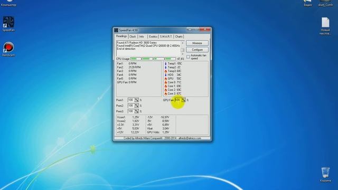Viewport: 338px width, 190px height.
Task: Click the GPU Fan 0 RPM reading
Action: point(127,82)
